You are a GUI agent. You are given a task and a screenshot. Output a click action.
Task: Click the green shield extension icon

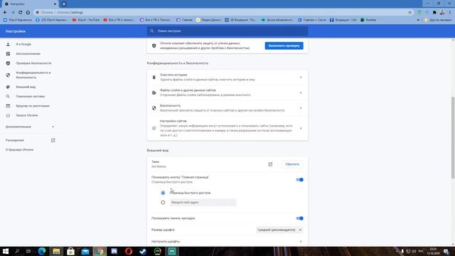[x=419, y=13]
